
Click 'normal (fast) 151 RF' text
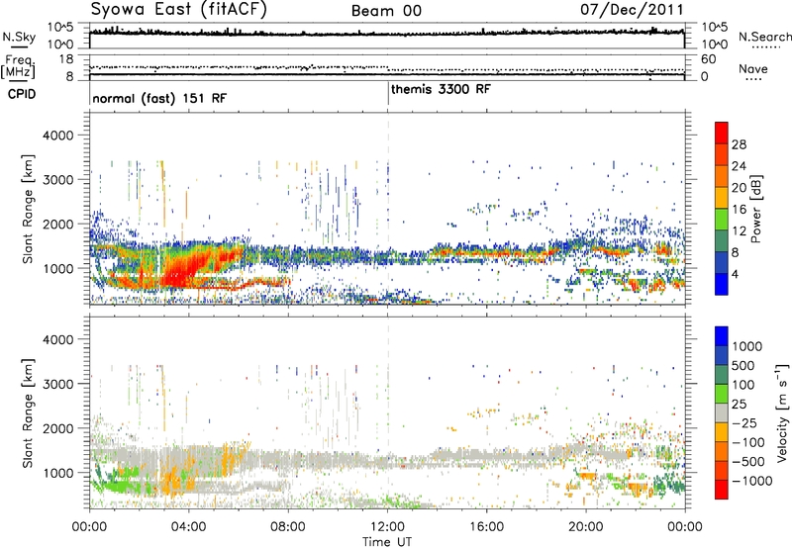[x=159, y=98]
